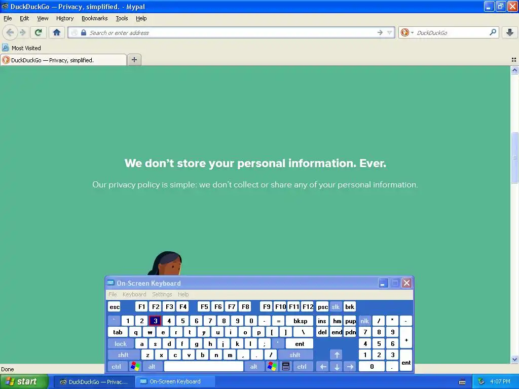Open the History menu

(65, 18)
